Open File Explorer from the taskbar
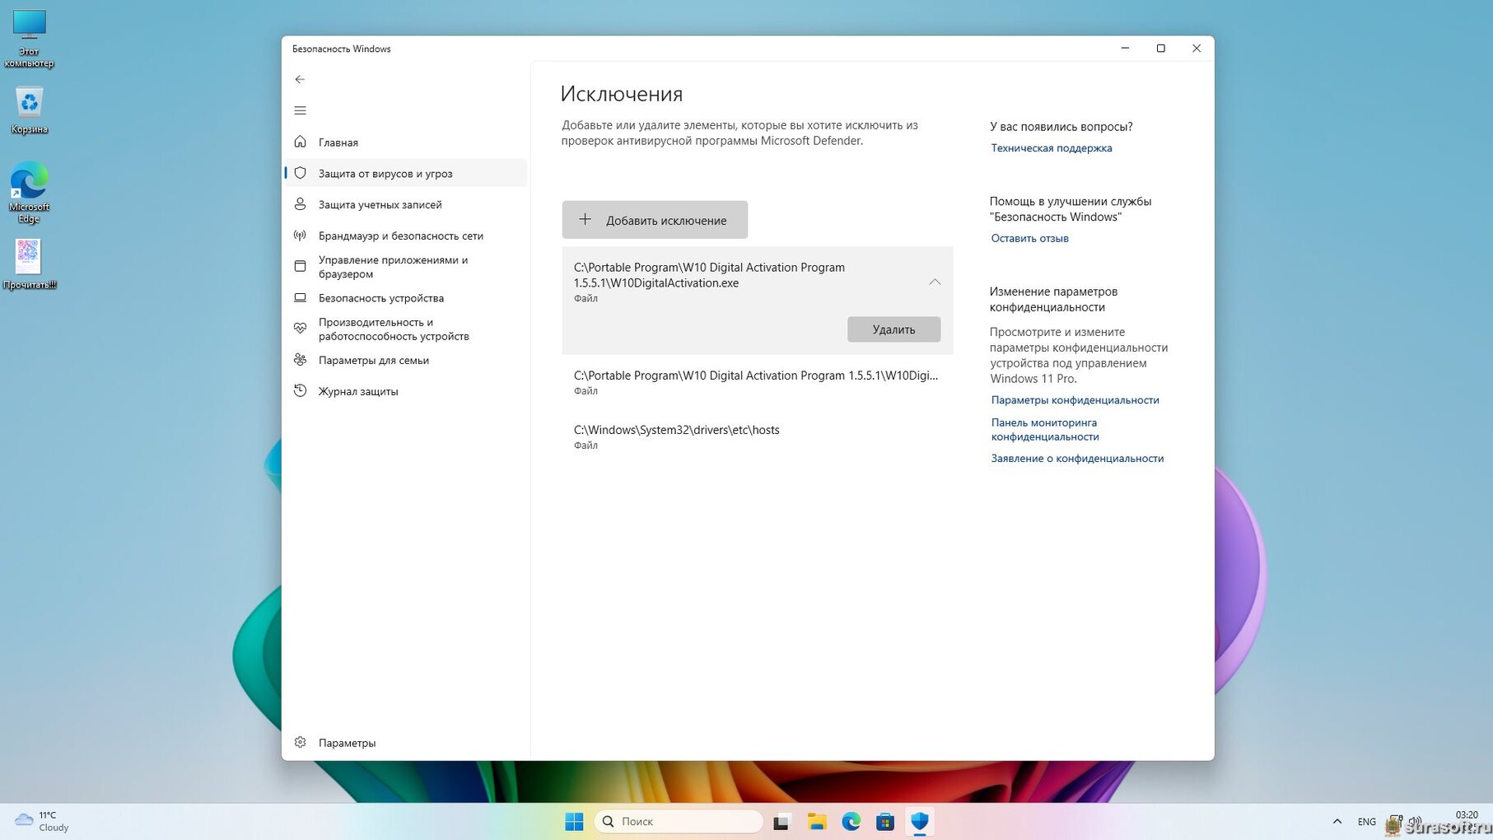Image resolution: width=1493 pixels, height=840 pixels. pos(816,821)
